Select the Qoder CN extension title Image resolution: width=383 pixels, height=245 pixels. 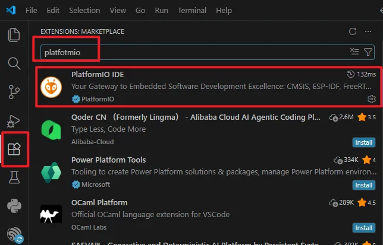(196, 117)
